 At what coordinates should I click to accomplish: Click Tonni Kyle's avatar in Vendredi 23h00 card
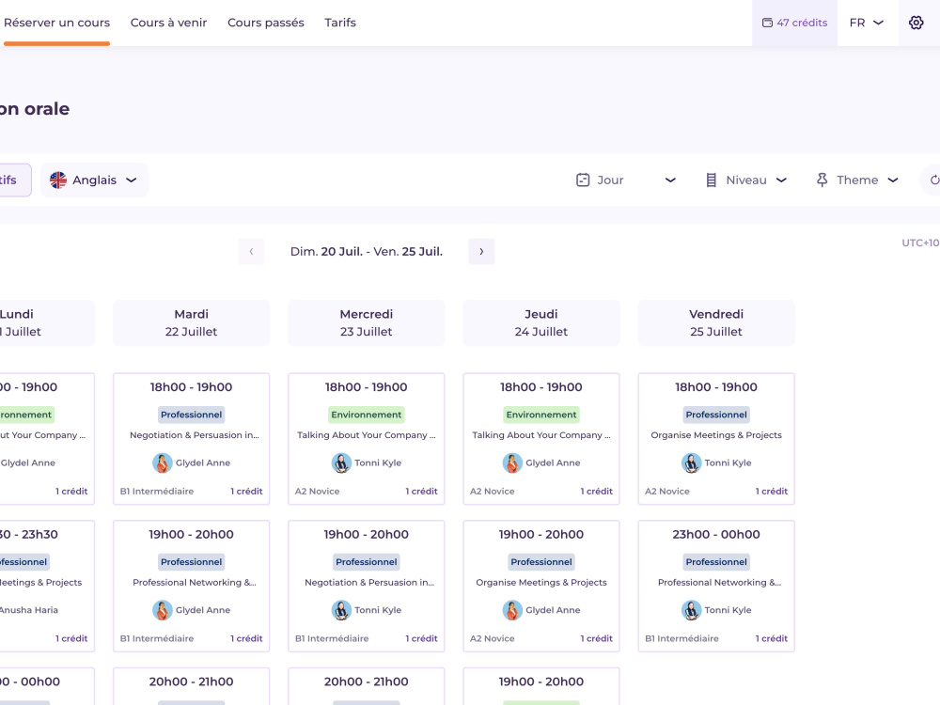tap(691, 610)
